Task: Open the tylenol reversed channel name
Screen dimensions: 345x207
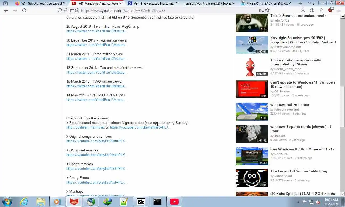Action: [x=287, y=109]
